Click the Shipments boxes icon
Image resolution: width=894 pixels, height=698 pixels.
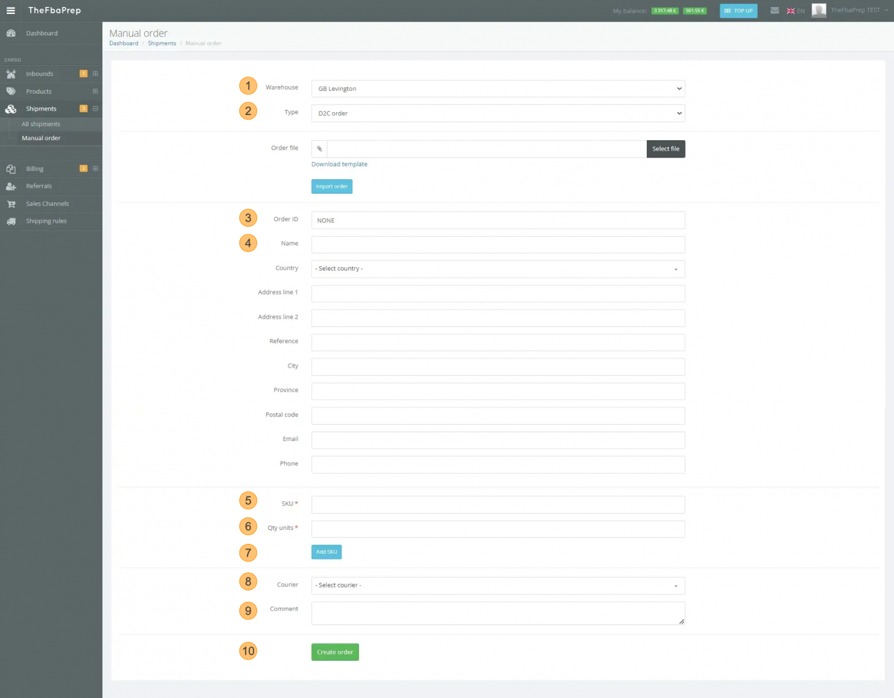coord(11,109)
